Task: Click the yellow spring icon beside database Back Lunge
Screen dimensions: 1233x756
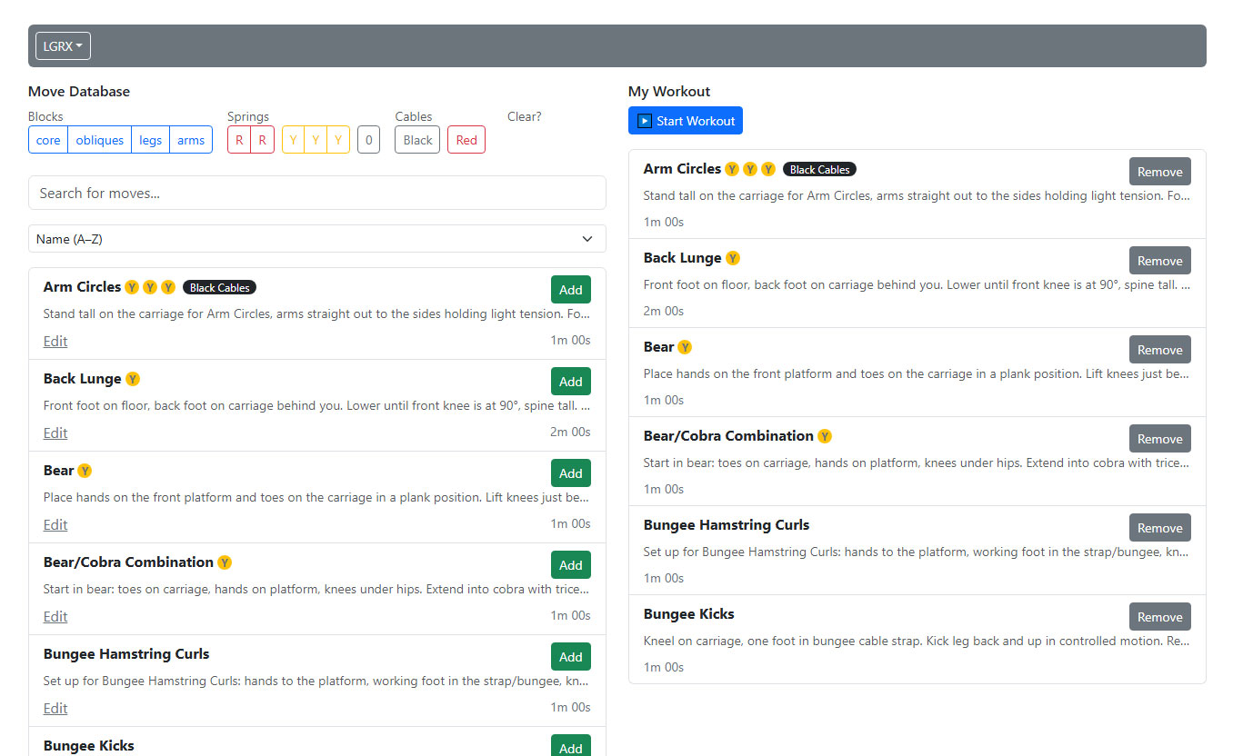Action: 133,379
